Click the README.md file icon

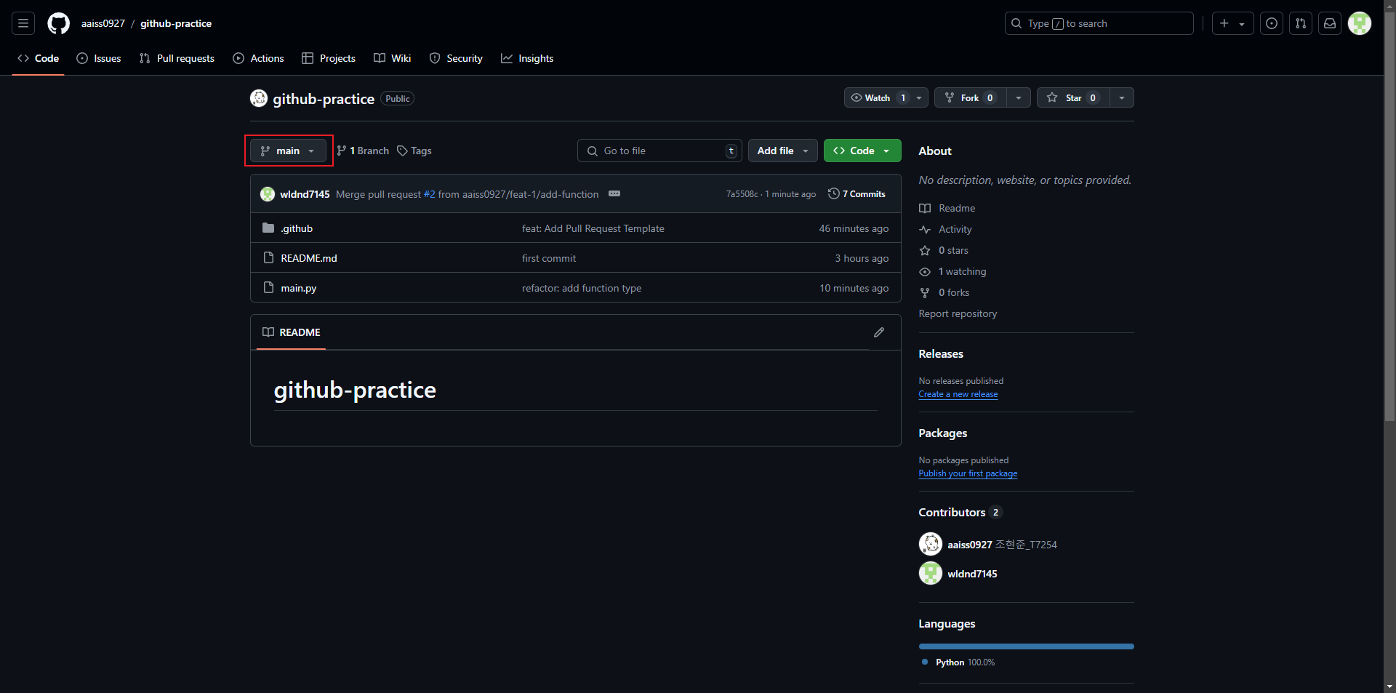[268, 258]
